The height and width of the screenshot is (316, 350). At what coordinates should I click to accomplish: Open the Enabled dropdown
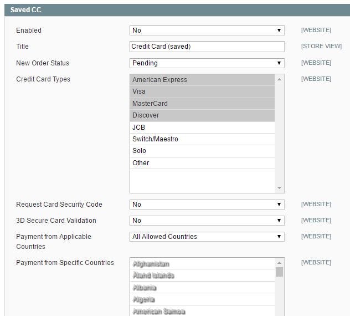pyautogui.click(x=207, y=30)
